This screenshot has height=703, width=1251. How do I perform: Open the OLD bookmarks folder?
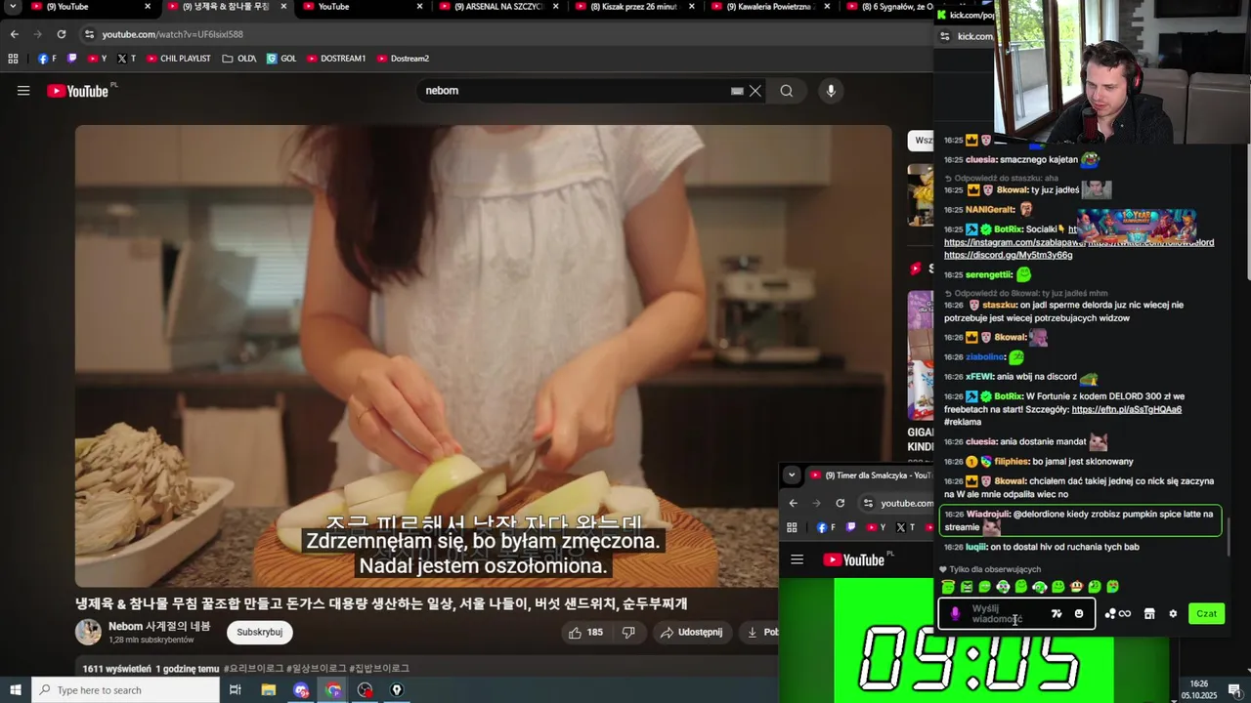pos(239,59)
